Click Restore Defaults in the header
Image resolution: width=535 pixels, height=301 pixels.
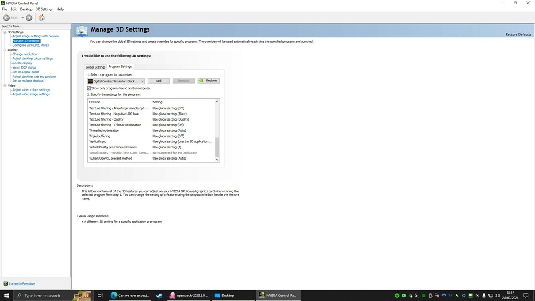pyautogui.click(x=518, y=34)
